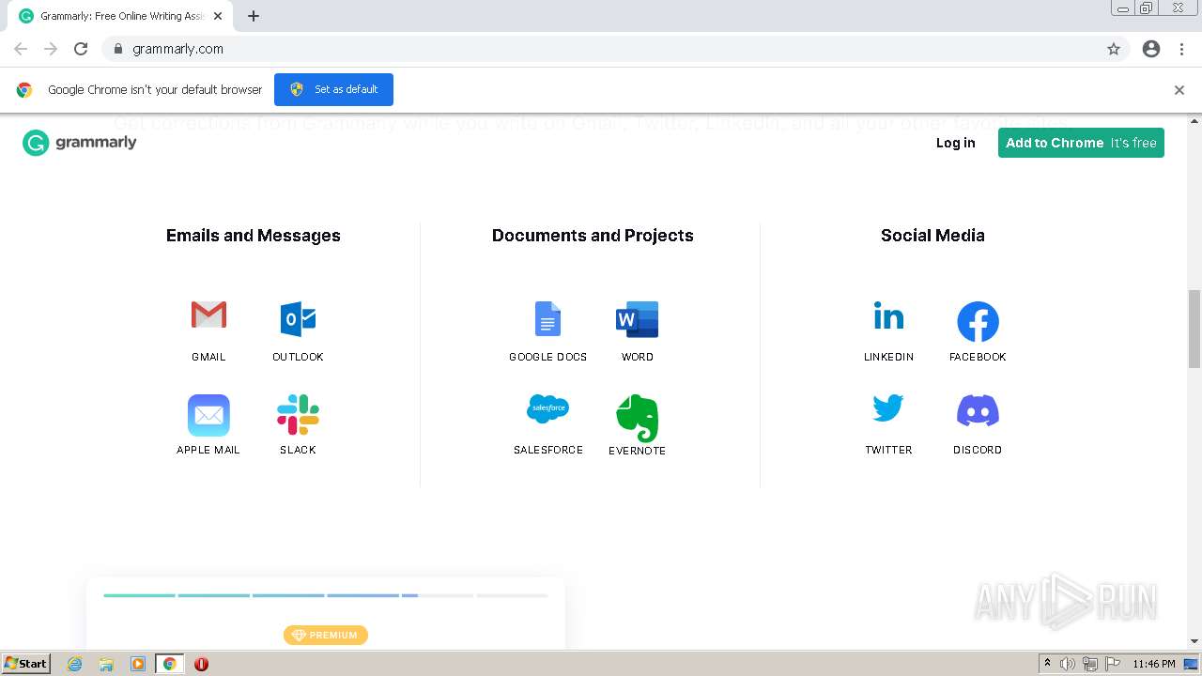
Task: Click the Documents and Projects heading
Action: (593, 236)
